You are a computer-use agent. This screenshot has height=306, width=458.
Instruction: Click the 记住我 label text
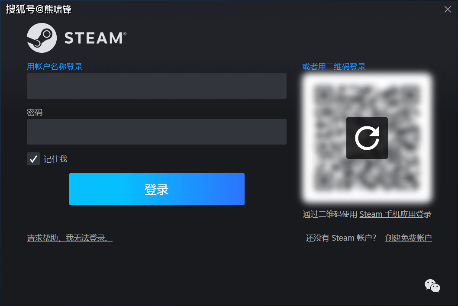pos(55,159)
